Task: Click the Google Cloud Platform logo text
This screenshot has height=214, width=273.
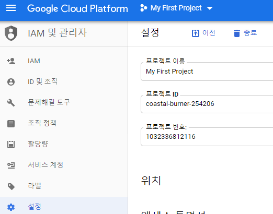Action: (77, 8)
